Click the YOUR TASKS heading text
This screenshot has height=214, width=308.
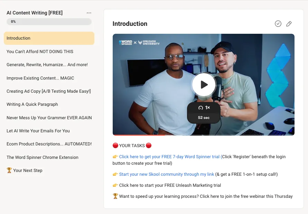point(132,146)
